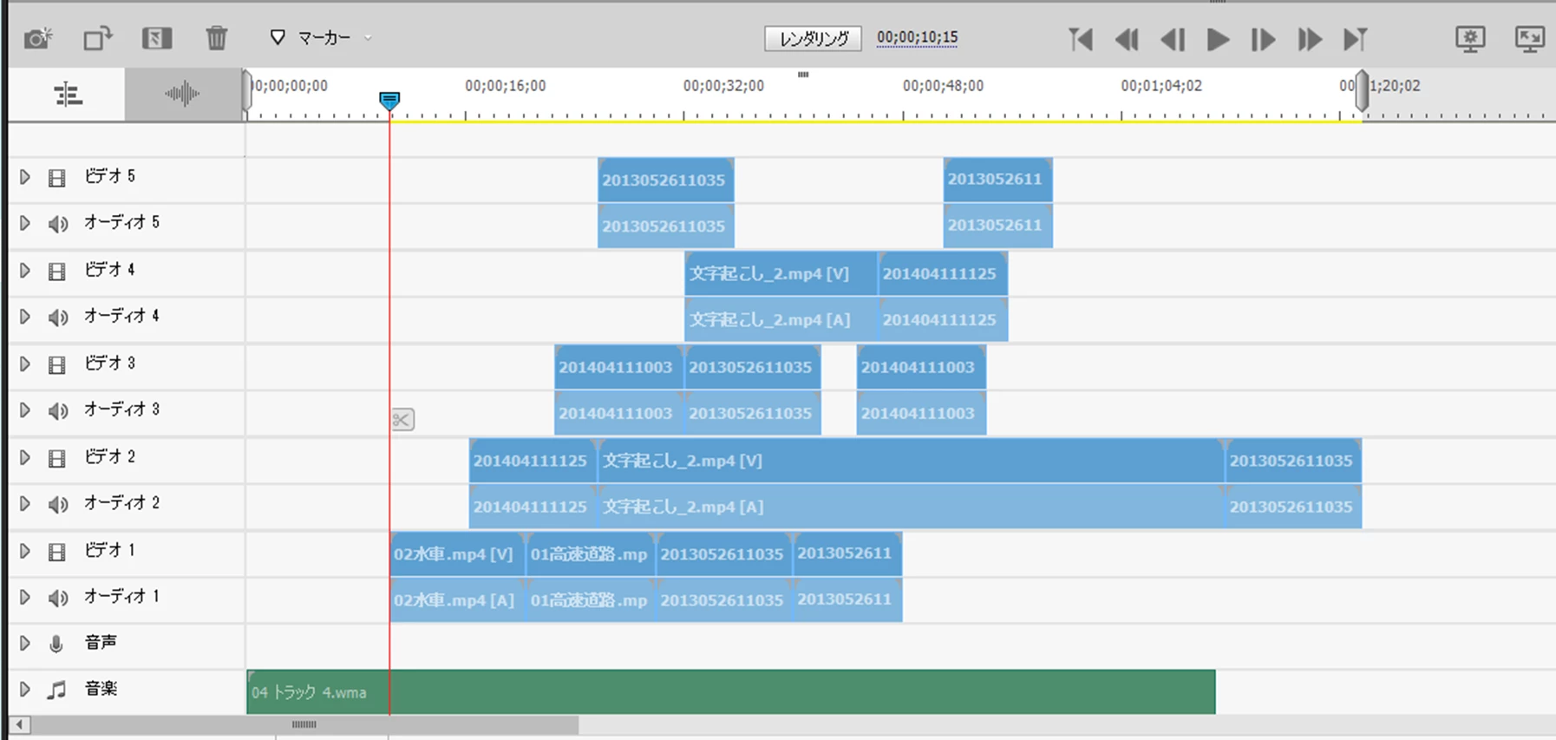1556x740 pixels.
Task: Select 文字起こし_2.mp4 [V] clip on ビデオ 2
Action: click(x=912, y=461)
